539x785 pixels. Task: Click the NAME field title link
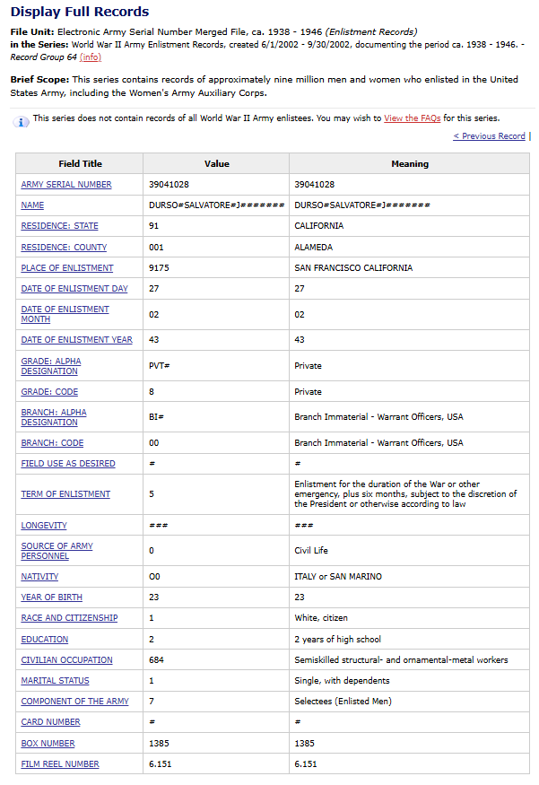[32, 205]
